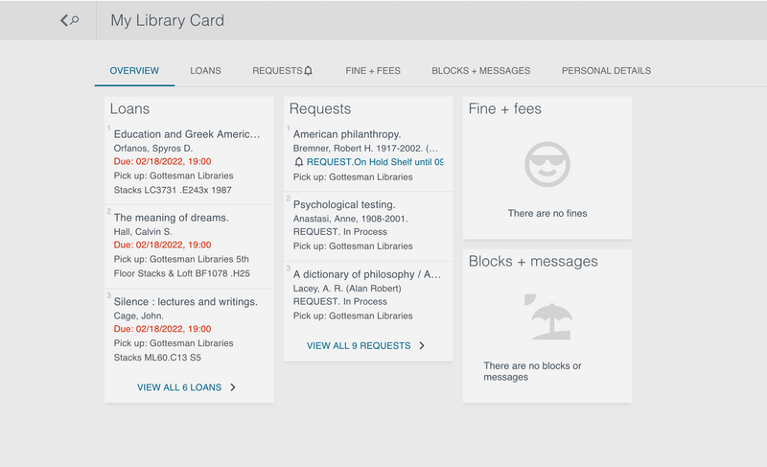767x467 pixels.
Task: Switch to the Overview tab
Action: pyautogui.click(x=134, y=71)
